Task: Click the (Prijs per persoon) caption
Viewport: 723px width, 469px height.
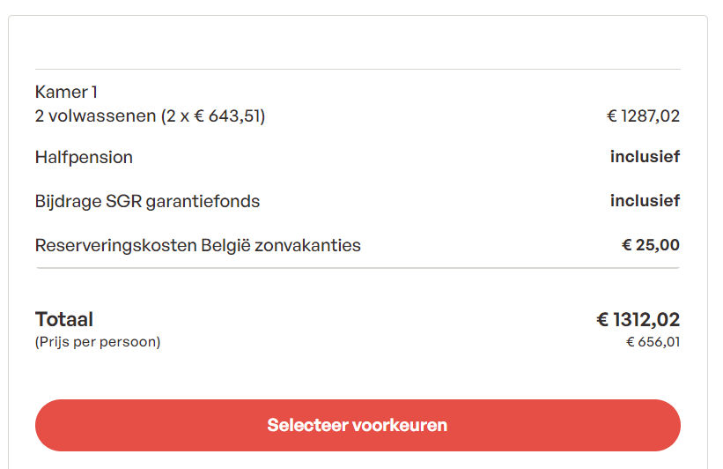Action: point(98,341)
